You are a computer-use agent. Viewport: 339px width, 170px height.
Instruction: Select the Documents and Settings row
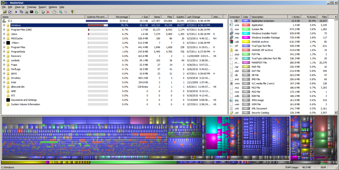(112, 100)
